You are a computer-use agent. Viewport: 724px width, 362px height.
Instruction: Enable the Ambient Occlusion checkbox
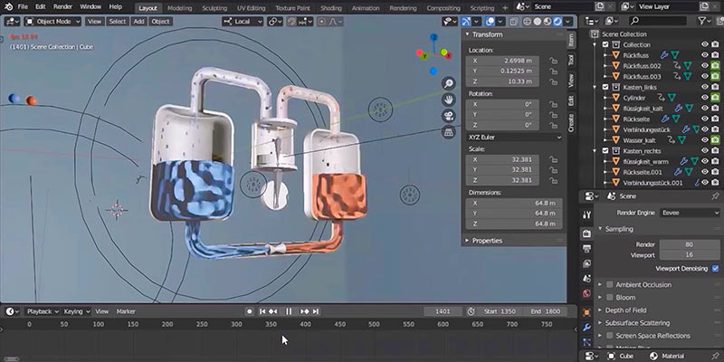click(x=609, y=284)
